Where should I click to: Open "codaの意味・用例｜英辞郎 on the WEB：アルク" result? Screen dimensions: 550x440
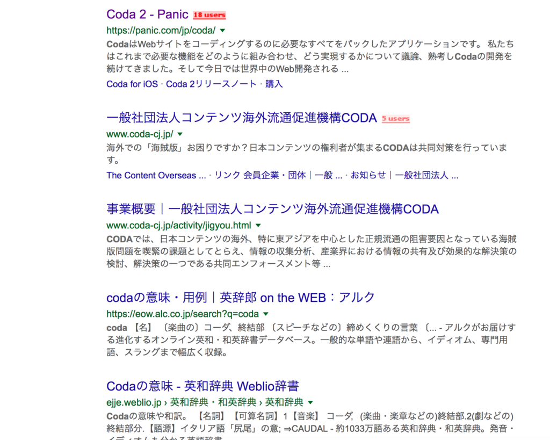tap(241, 298)
